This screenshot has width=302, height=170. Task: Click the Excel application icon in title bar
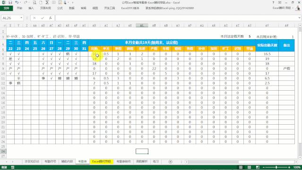[4, 2]
